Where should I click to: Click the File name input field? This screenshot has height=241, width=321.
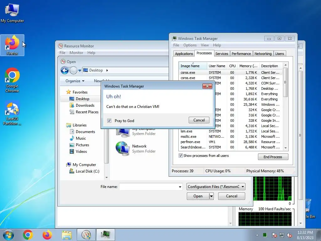(x=149, y=187)
